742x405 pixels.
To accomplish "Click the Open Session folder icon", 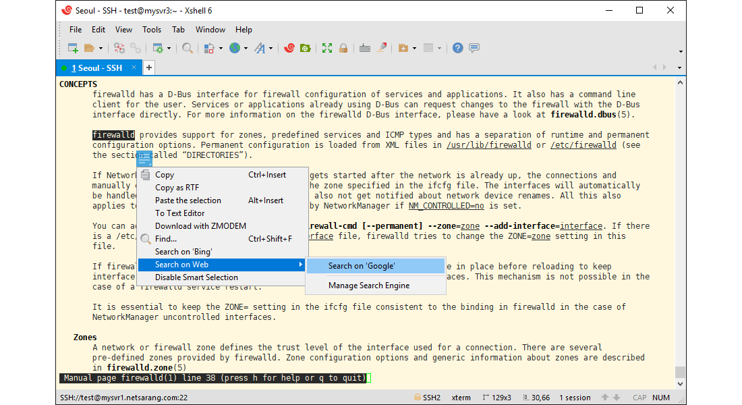I will click(x=89, y=48).
